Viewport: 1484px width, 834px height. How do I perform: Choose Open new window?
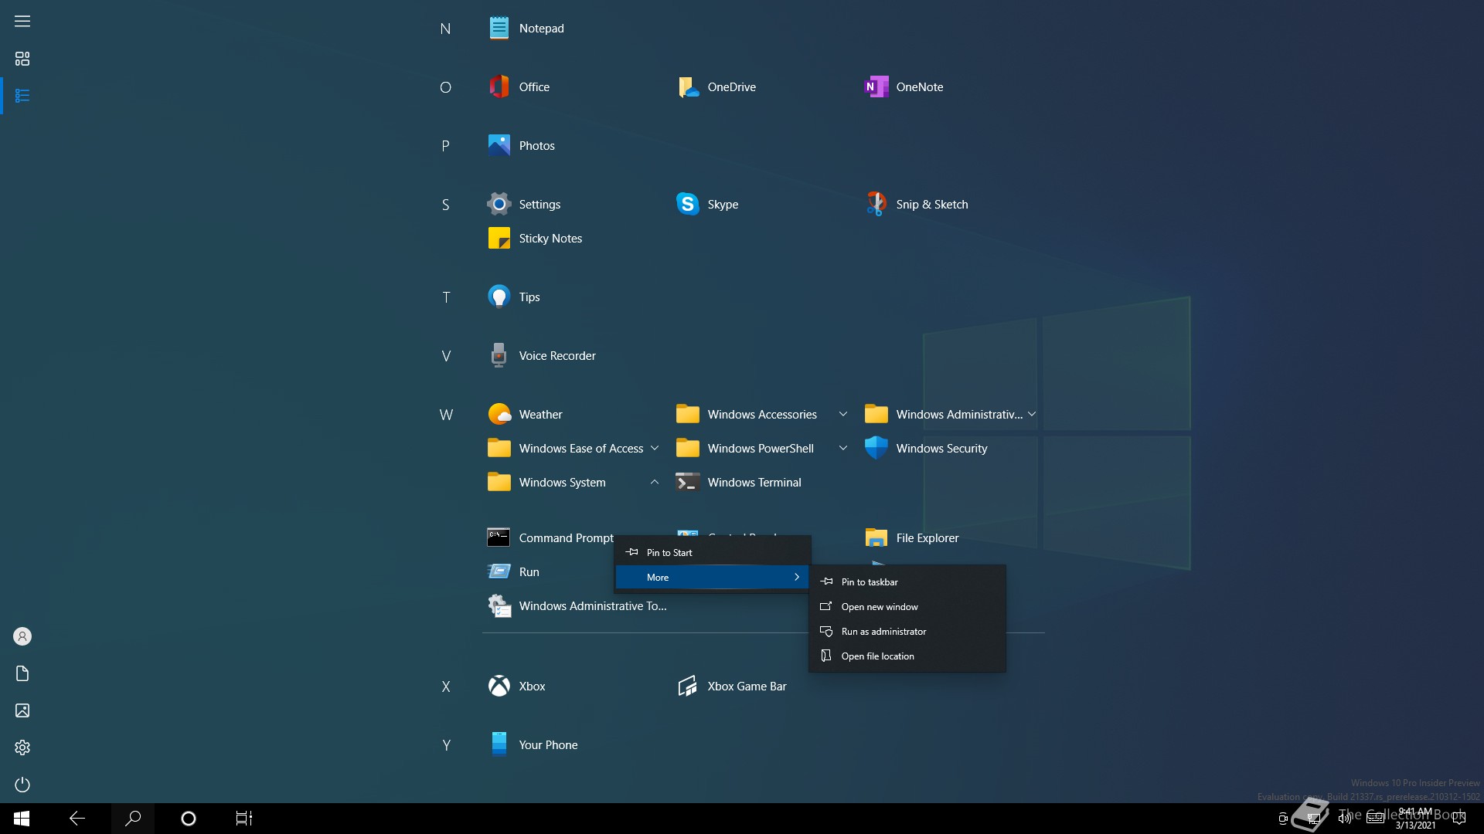(907, 607)
